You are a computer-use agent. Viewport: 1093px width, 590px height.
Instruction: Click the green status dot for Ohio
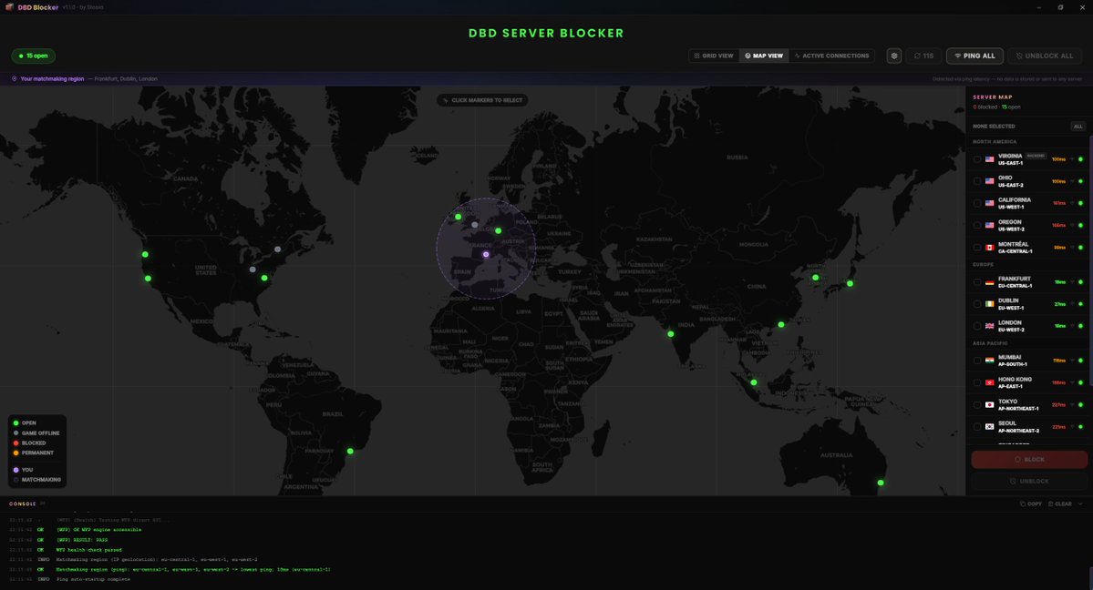[x=1080, y=181]
